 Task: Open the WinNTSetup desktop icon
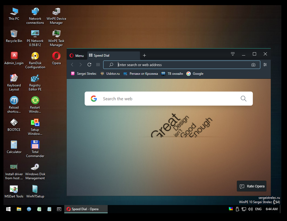(x=35, y=192)
